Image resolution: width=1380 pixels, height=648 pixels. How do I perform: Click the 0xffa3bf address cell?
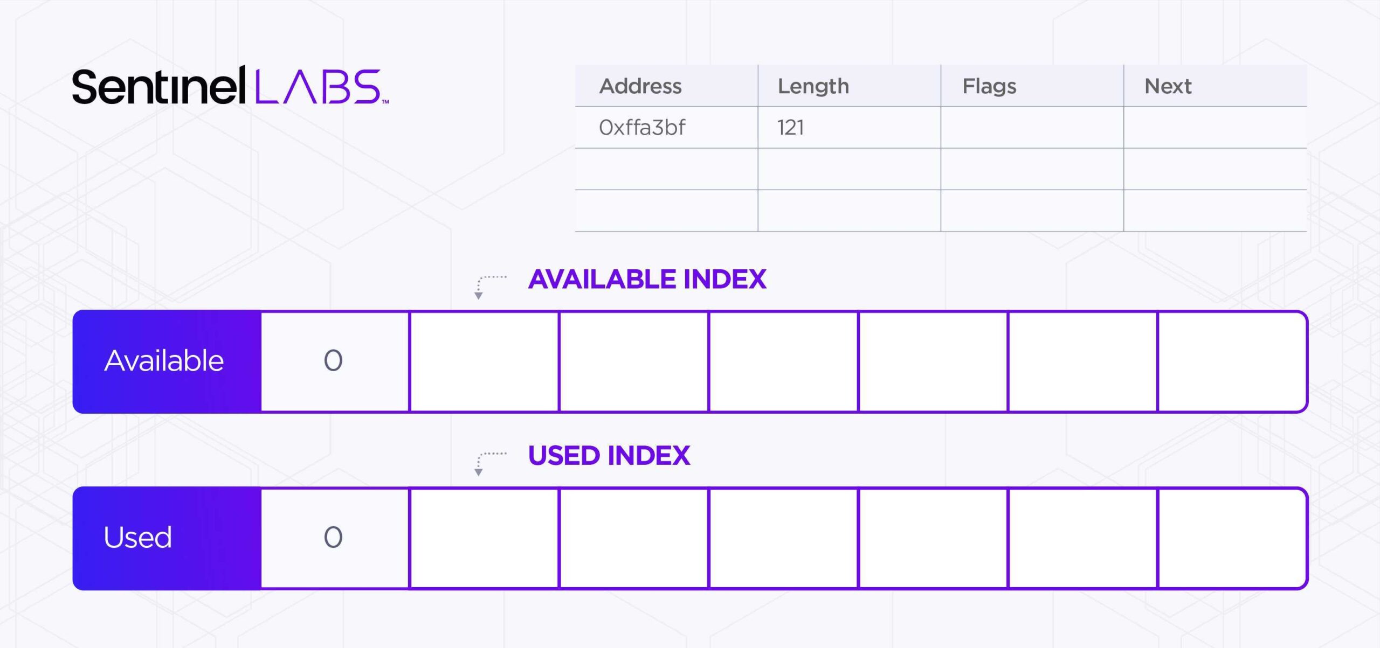642,128
